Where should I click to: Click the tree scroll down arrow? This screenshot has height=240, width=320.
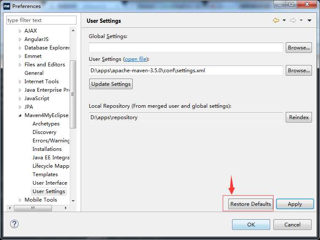click(x=73, y=201)
